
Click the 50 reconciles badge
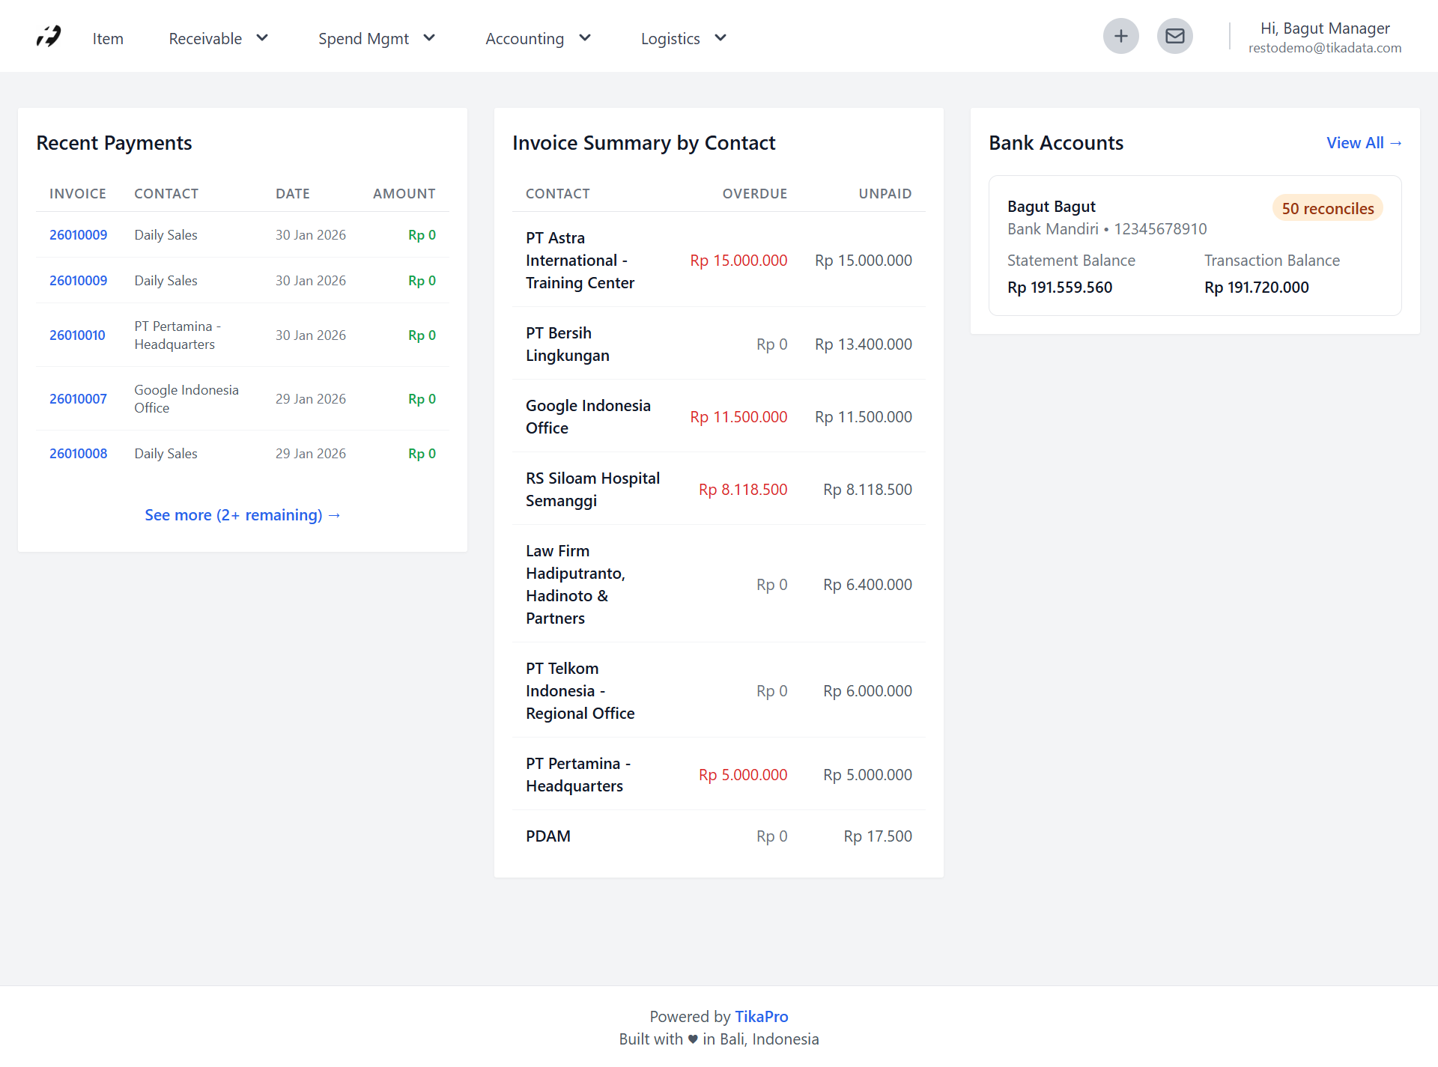click(1327, 207)
